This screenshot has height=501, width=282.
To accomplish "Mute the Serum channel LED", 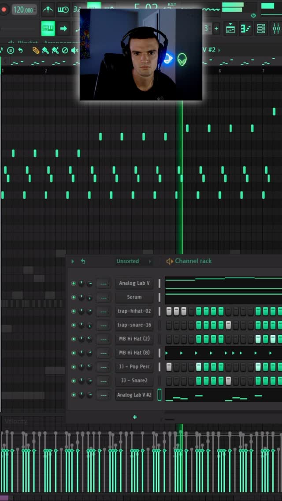I will click(x=74, y=297).
